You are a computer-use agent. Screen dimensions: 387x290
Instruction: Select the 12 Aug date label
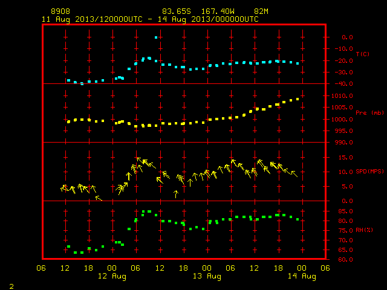(x=112, y=276)
